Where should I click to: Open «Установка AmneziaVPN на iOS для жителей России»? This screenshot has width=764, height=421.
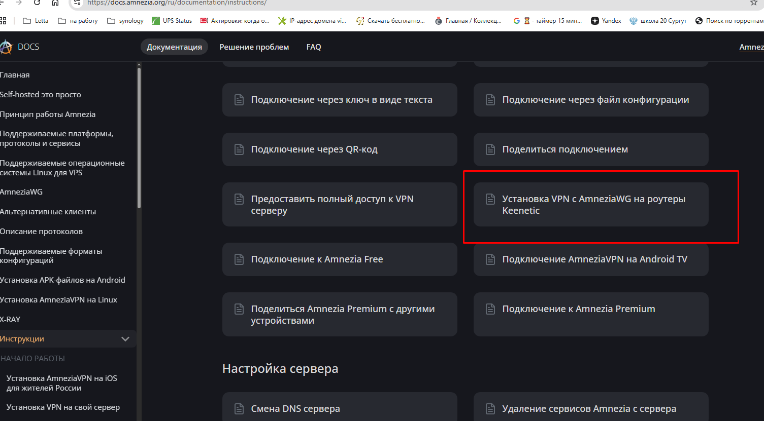pyautogui.click(x=61, y=383)
